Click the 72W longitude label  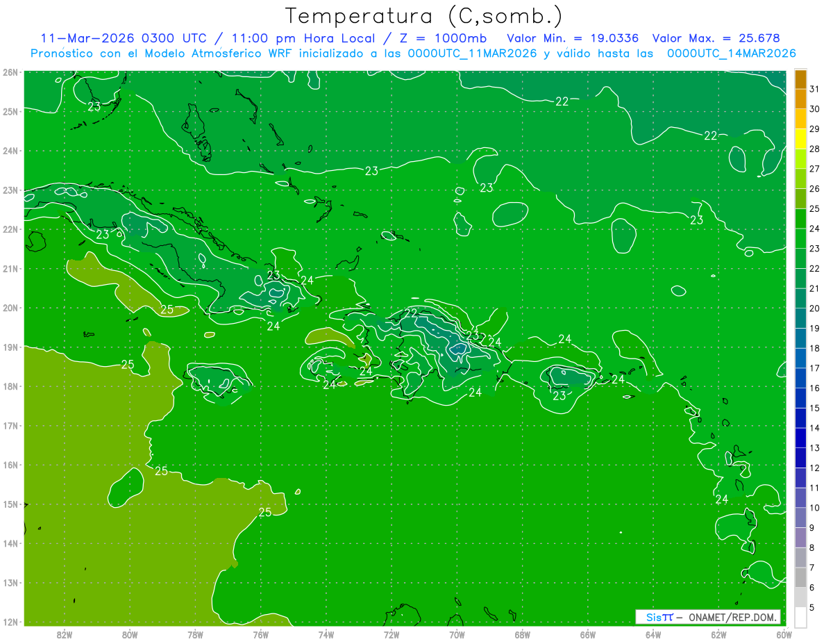point(391,634)
